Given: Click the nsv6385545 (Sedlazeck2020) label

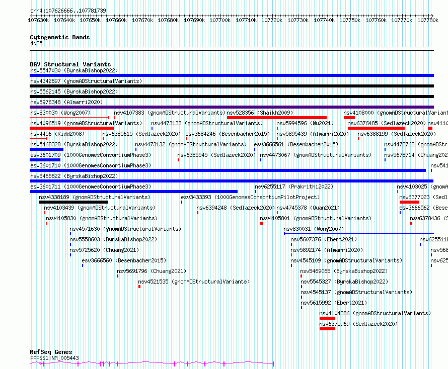Looking at the screenshot, I should tap(216, 155).
